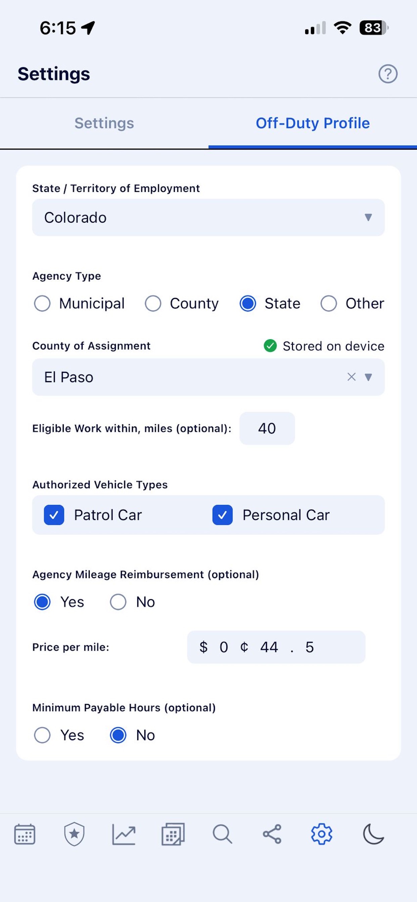Screen dimensions: 417x902
Task: Select County agency type radio
Action: click(x=153, y=303)
